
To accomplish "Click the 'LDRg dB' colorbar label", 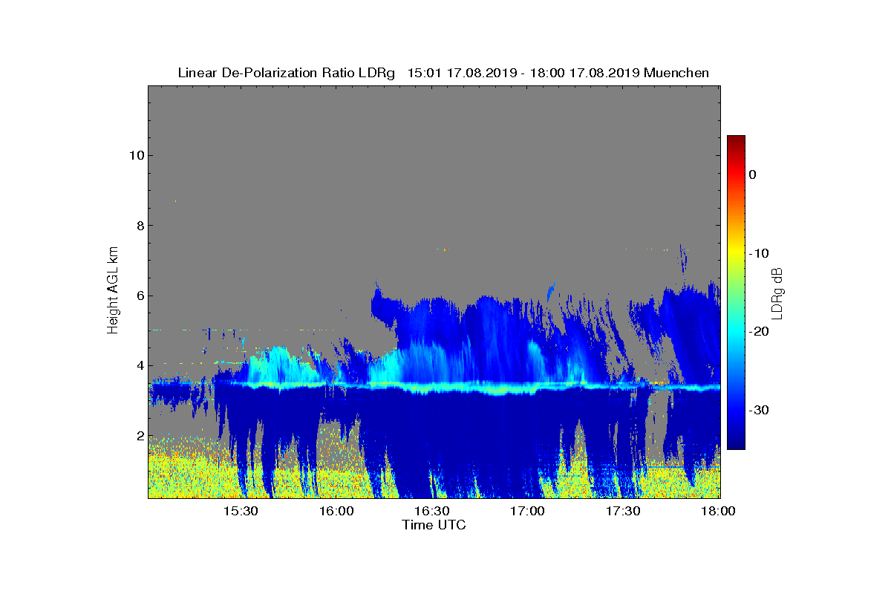I will [x=777, y=293].
